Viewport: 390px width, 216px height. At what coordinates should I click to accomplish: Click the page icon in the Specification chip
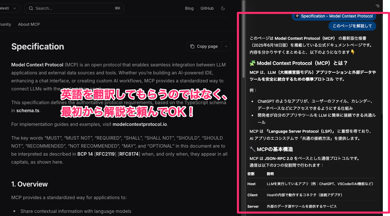297,16
